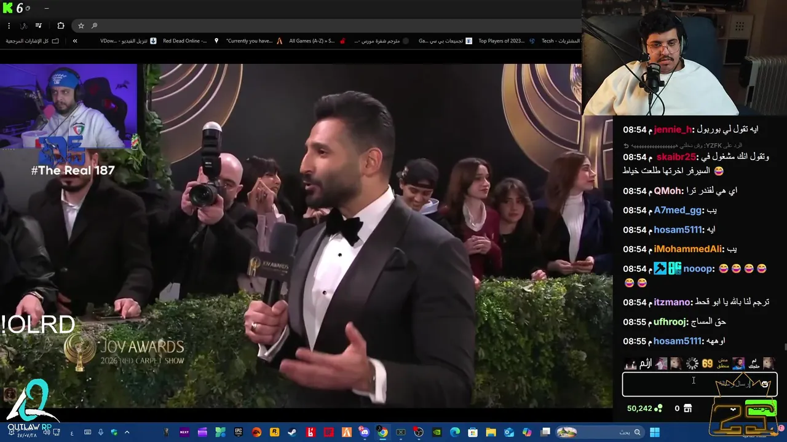Screen dimensions: 787x442
Task: Open the Windows Start menu
Action: pyautogui.click(x=654, y=432)
